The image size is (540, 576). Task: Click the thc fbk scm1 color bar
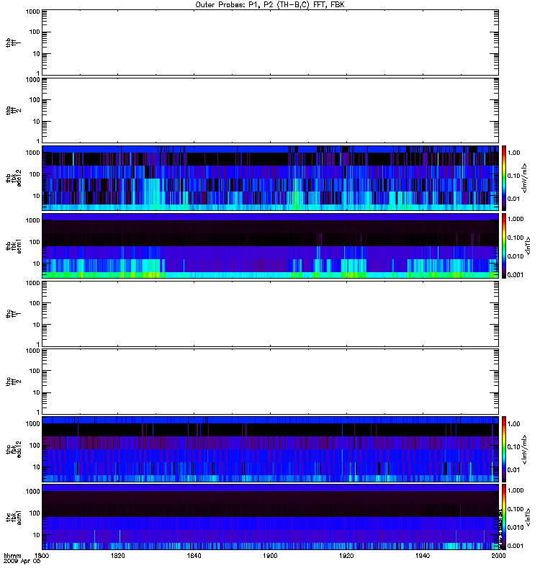pyautogui.click(x=503, y=517)
